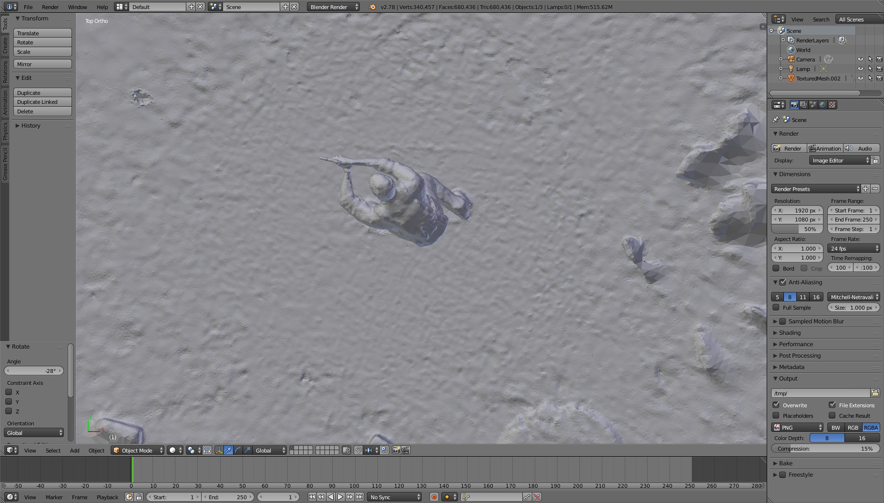
Task: Click the World globe icon in outliner
Action: click(x=791, y=50)
